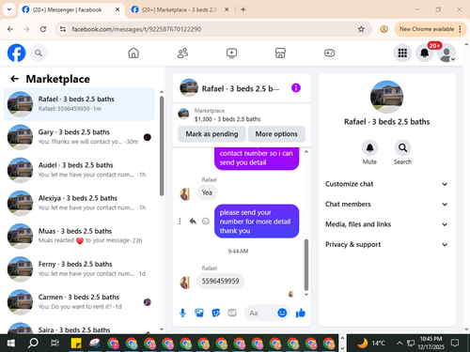Viewport: 470px width, 352px height.
Task: Go back in browser history
Action: pos(10,29)
